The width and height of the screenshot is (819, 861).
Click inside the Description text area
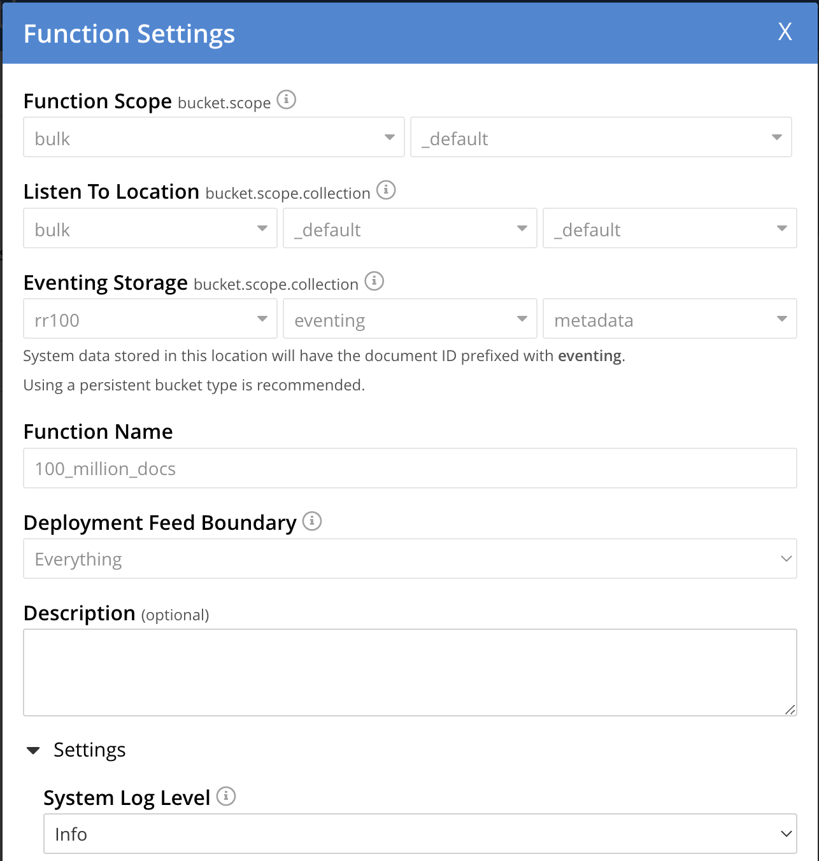point(409,672)
